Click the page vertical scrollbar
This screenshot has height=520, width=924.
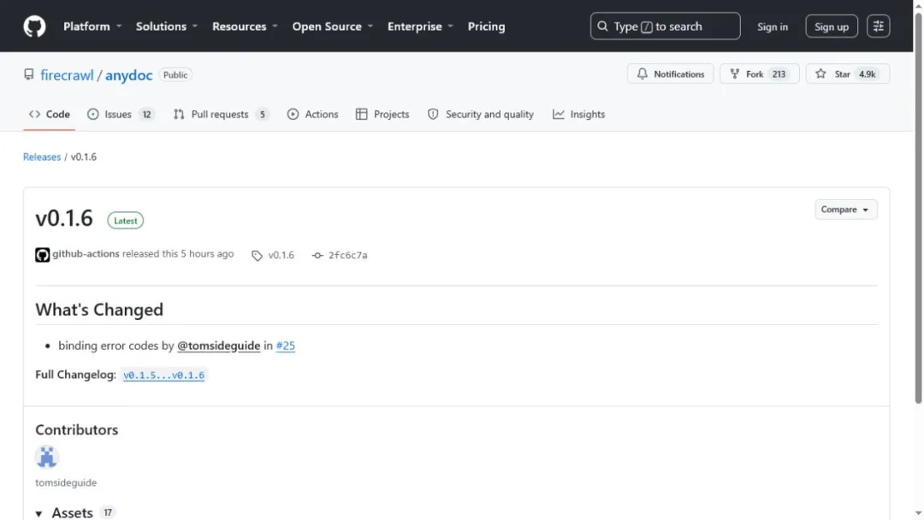(918, 209)
